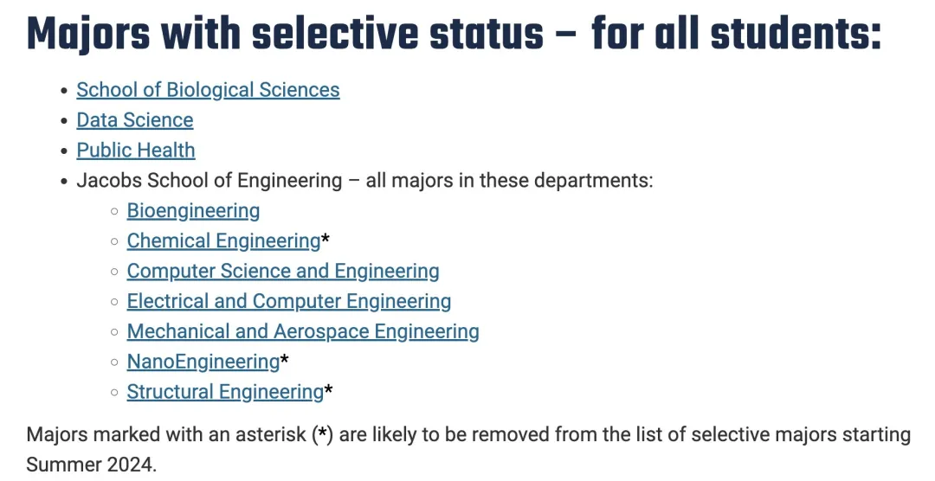Click the asterisk after Structural Engineering

(x=329, y=391)
